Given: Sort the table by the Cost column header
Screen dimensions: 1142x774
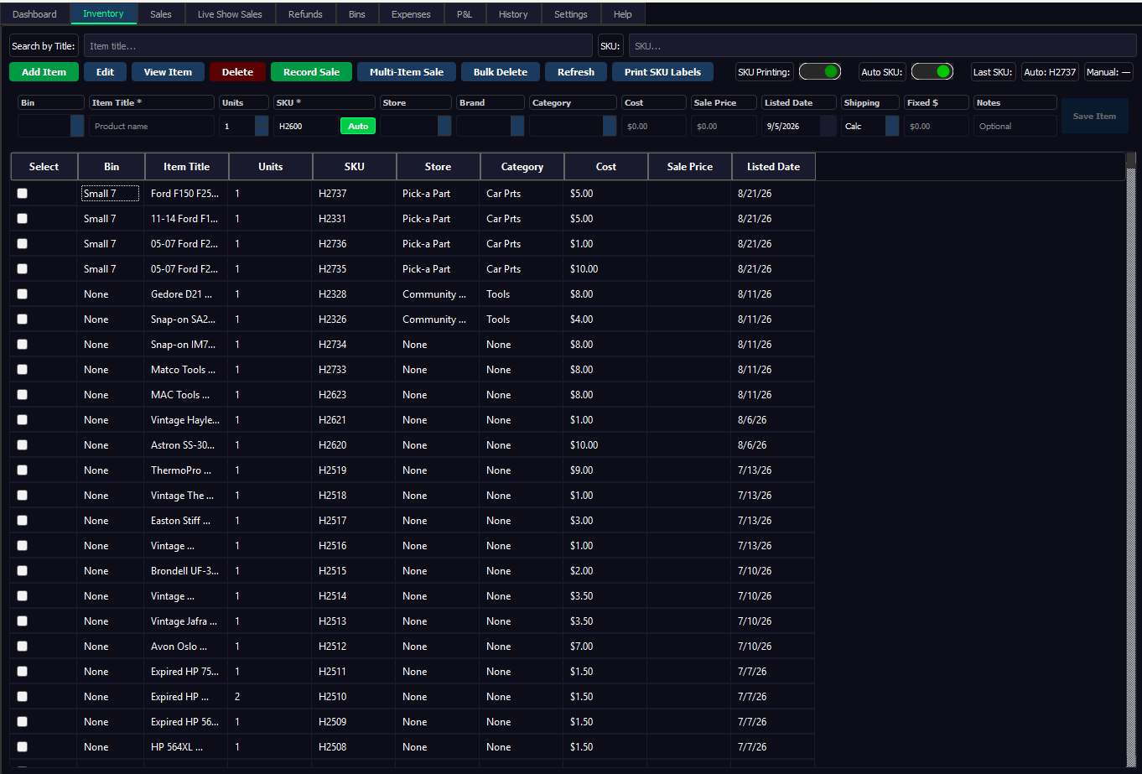Looking at the screenshot, I should pos(606,167).
